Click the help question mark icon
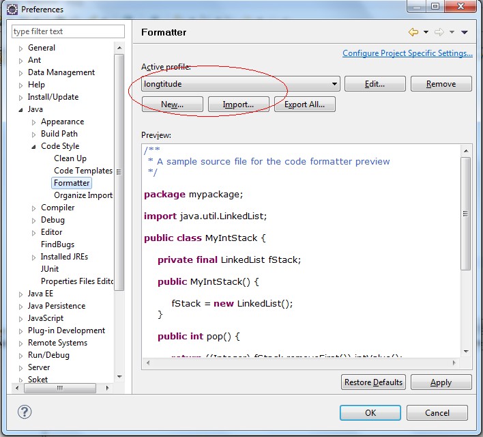Screen dimensions: 483x437 (24, 412)
